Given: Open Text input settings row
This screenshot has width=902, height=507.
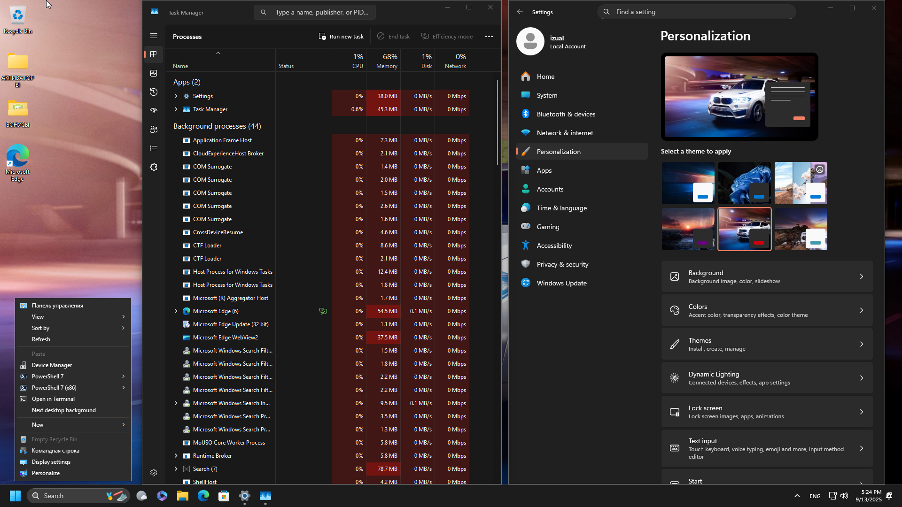Looking at the screenshot, I should click(767, 448).
